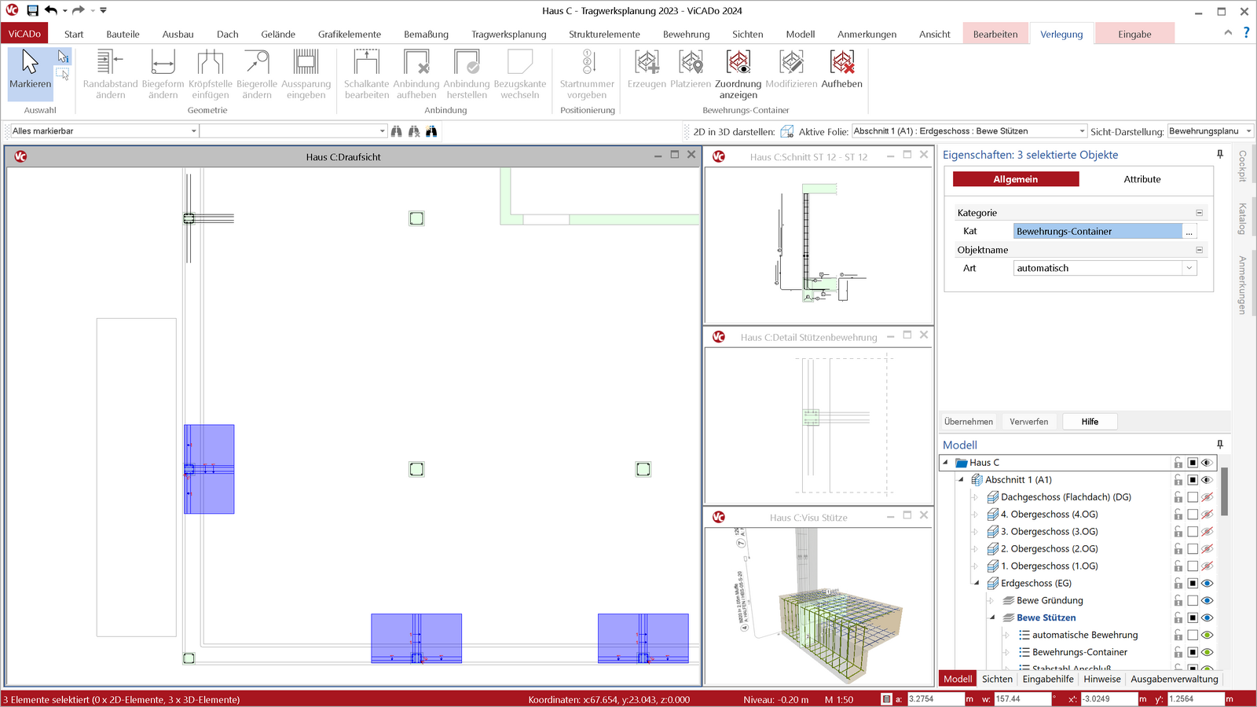Collapse the Kategorie section
This screenshot has height=707, width=1257.
[1199, 213]
